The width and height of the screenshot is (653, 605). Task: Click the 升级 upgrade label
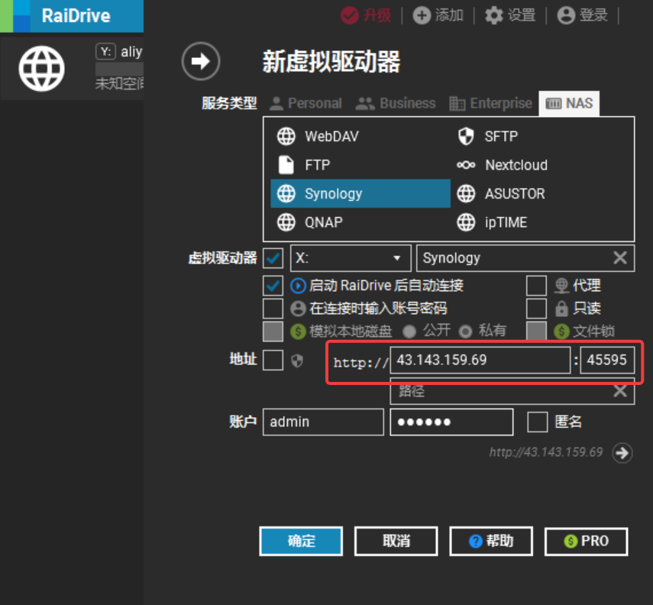(x=377, y=16)
